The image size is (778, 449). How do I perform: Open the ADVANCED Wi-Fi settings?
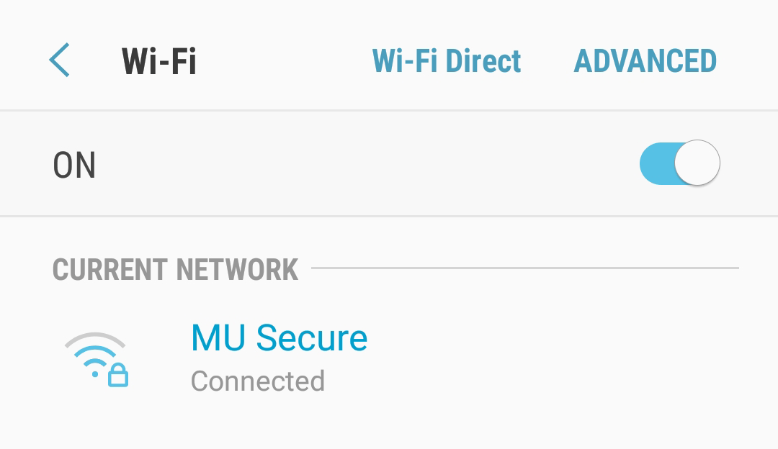pyautogui.click(x=645, y=62)
